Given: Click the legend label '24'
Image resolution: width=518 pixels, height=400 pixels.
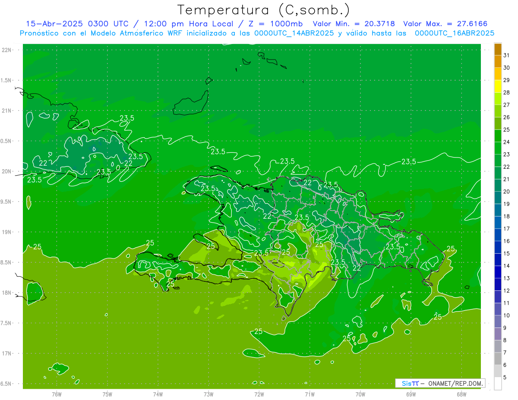Looking at the screenshot, I should [507, 142].
